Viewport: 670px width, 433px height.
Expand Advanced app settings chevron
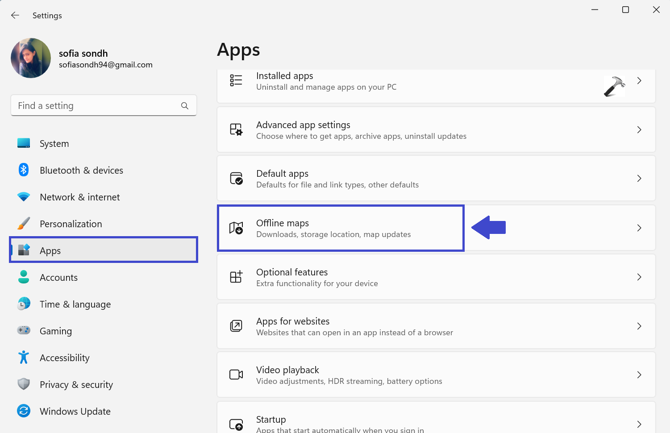point(639,130)
